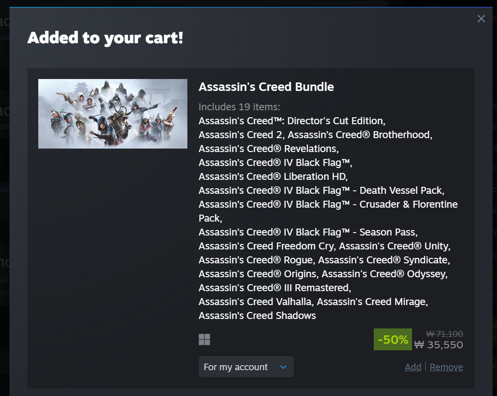Open the For my account dropdown
The height and width of the screenshot is (396, 497).
pyautogui.click(x=246, y=367)
